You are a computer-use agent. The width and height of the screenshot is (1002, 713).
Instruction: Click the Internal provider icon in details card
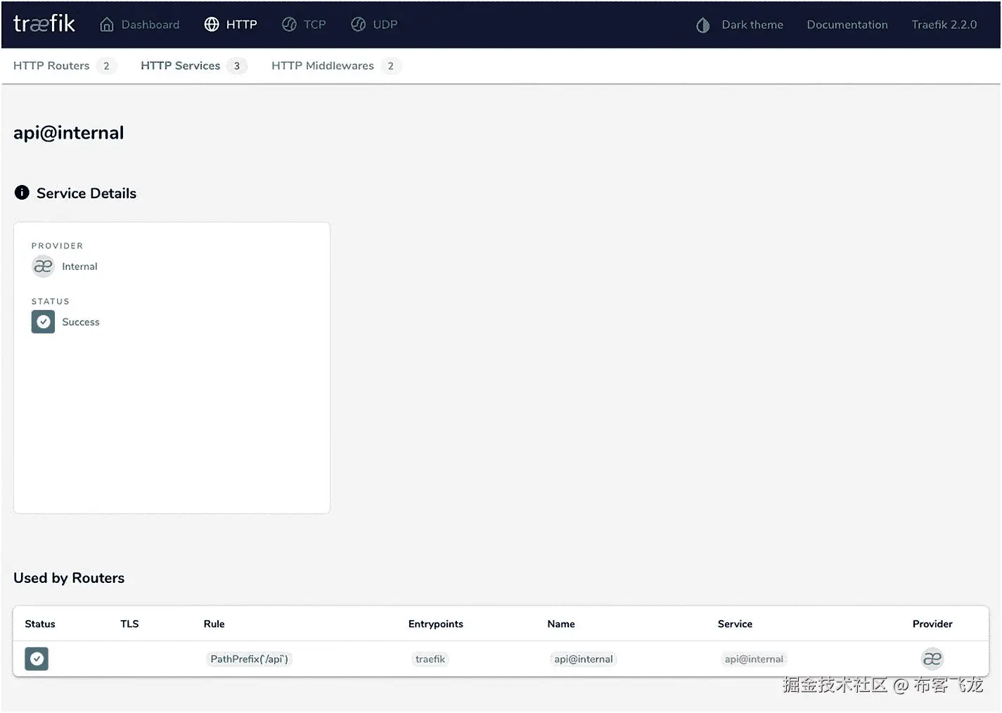43,266
